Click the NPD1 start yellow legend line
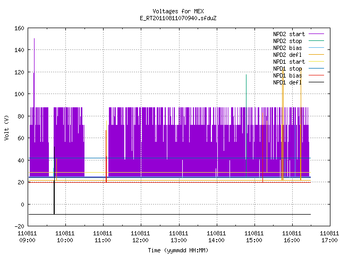This screenshot has height=255, width=340. pos(316,62)
